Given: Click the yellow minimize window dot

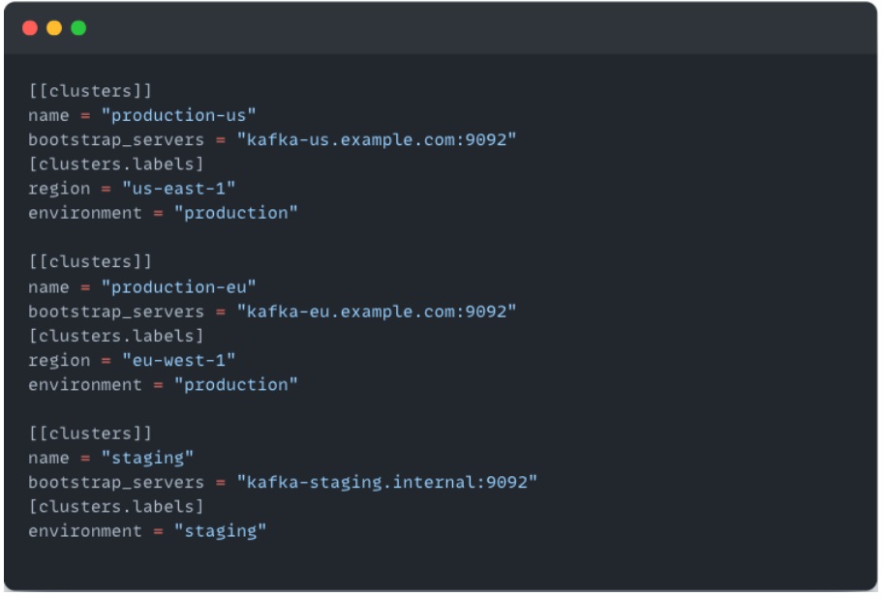Looking at the screenshot, I should pyautogui.click(x=54, y=28).
